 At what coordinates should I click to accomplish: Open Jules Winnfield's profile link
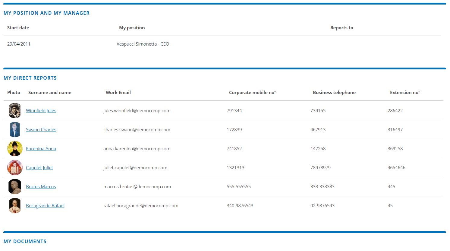click(41, 110)
